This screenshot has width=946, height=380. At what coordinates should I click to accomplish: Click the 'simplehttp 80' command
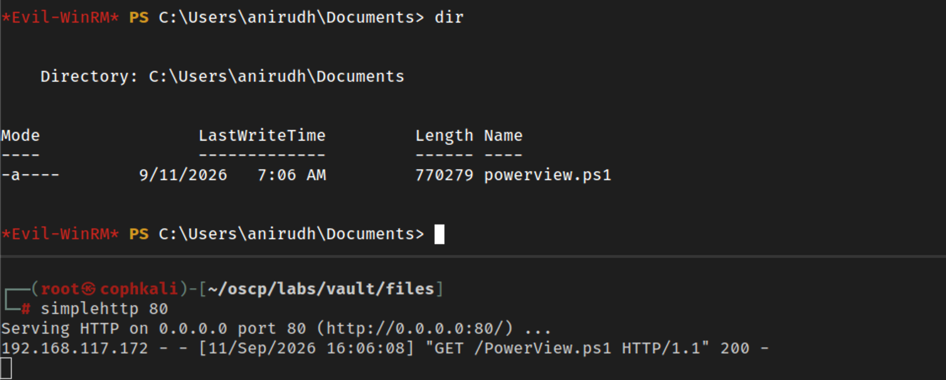104,309
